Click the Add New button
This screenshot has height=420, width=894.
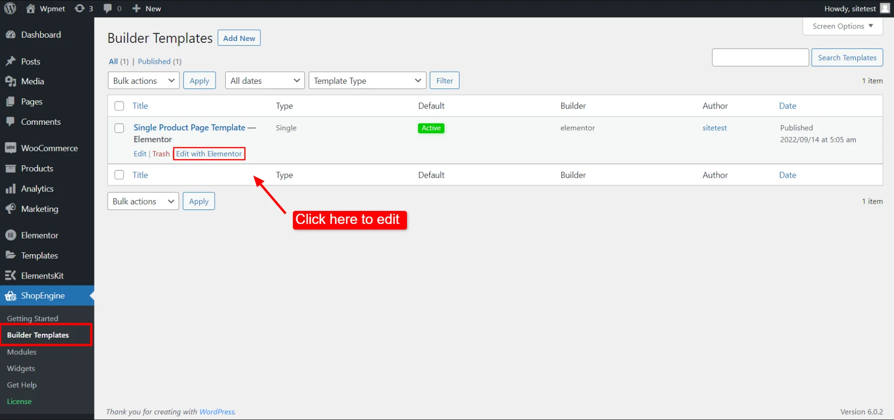point(239,38)
